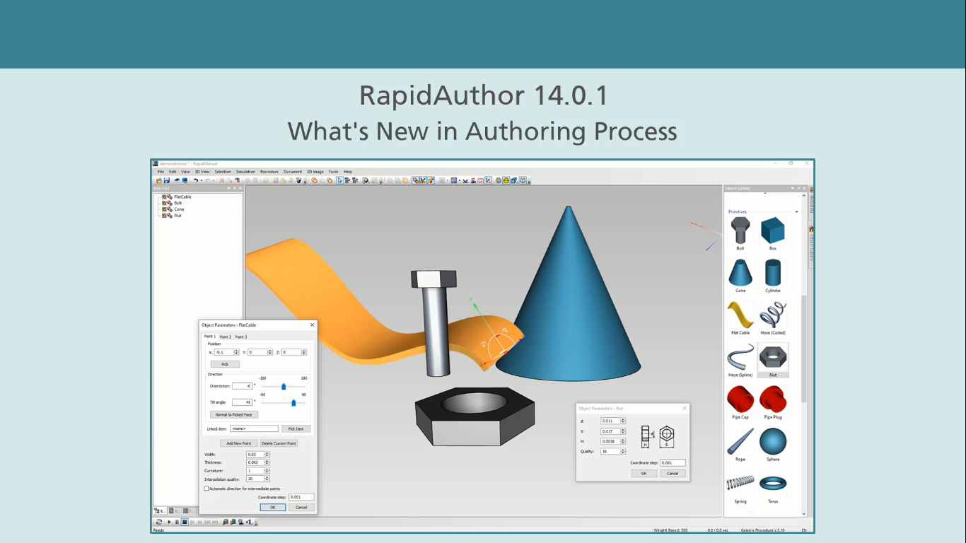Image resolution: width=966 pixels, height=543 pixels.
Task: Open the 3D View menu
Action: pos(202,172)
